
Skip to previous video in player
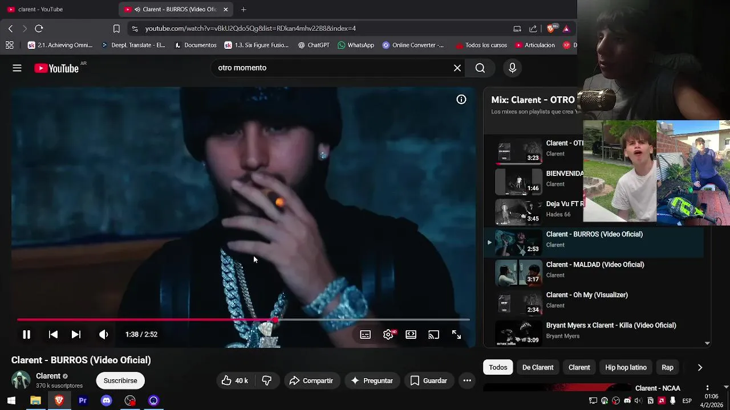click(x=53, y=335)
